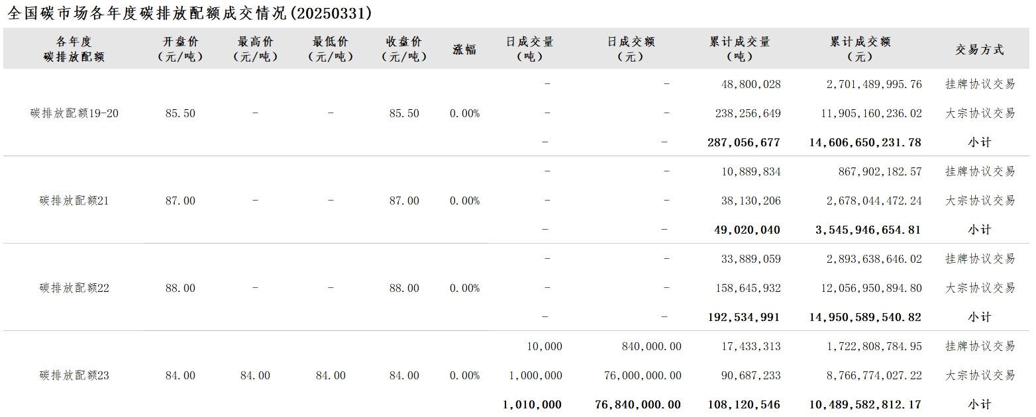Screen dimensions: 1036x417
Task: Select the 交易方式 column header
Action: [x=980, y=49]
